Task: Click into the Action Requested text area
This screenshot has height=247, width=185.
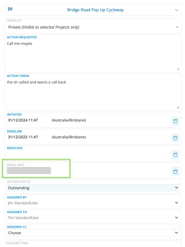Action: pos(93,56)
